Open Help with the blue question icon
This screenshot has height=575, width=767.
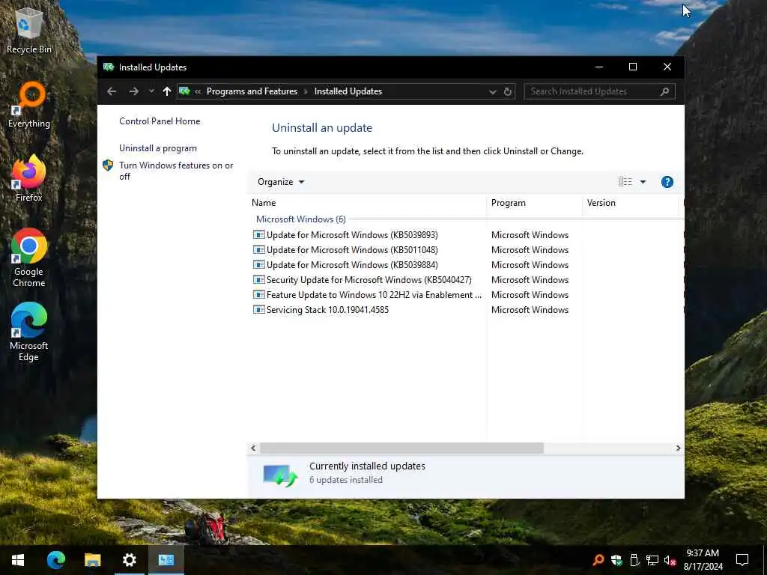tap(667, 182)
